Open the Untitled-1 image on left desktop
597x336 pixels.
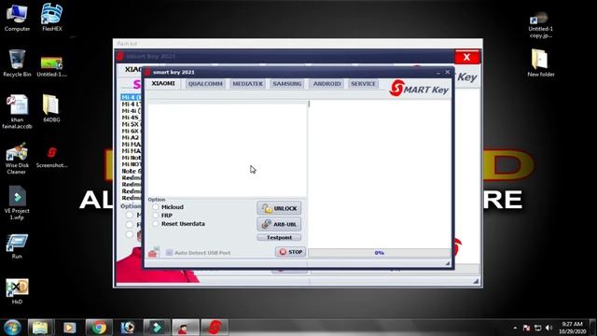point(52,66)
